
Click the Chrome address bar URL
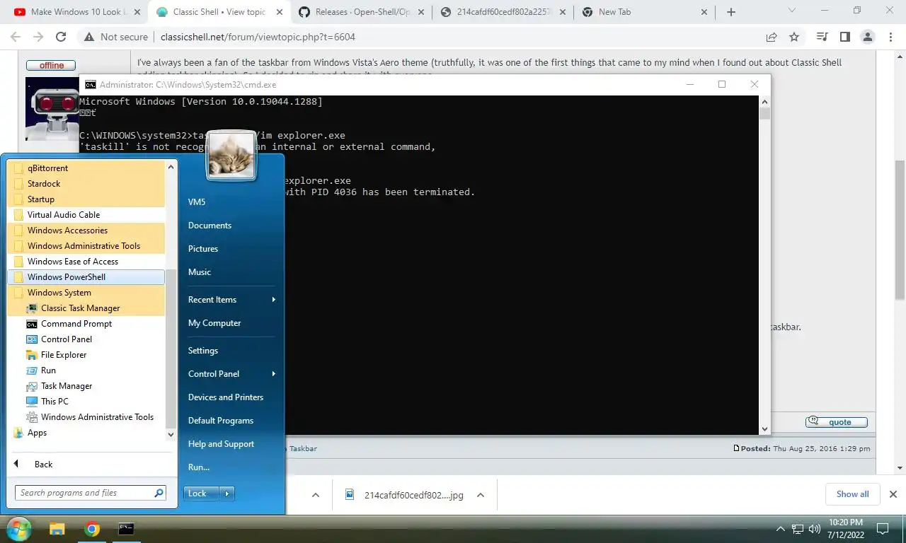click(x=258, y=37)
